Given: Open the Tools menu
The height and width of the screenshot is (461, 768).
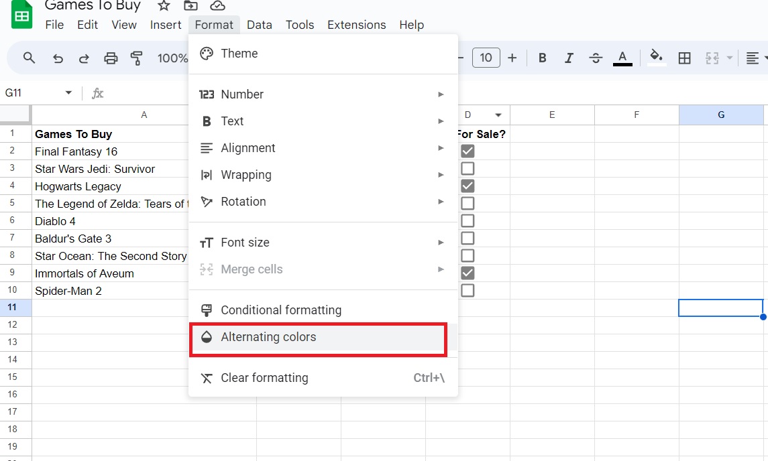Looking at the screenshot, I should [300, 25].
